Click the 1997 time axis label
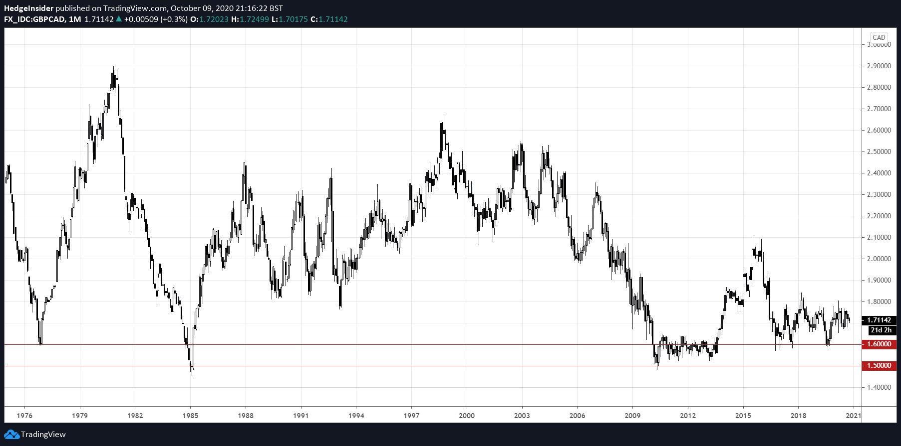Viewport: 901px width, 446px height. [411, 416]
